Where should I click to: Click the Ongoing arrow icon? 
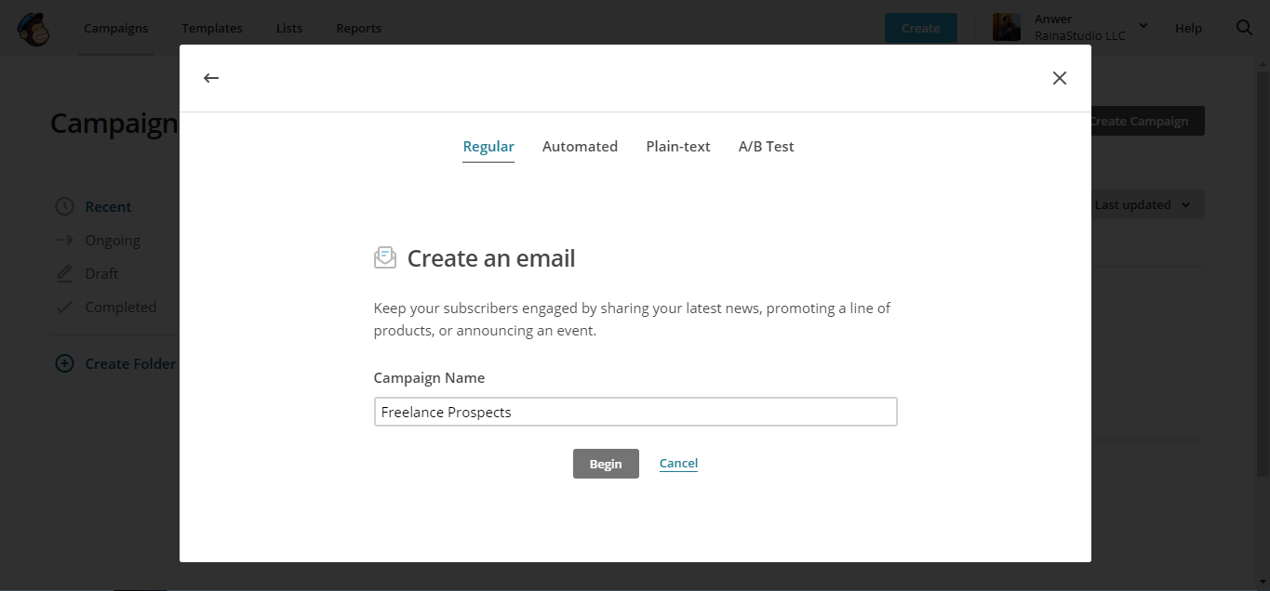tap(64, 240)
